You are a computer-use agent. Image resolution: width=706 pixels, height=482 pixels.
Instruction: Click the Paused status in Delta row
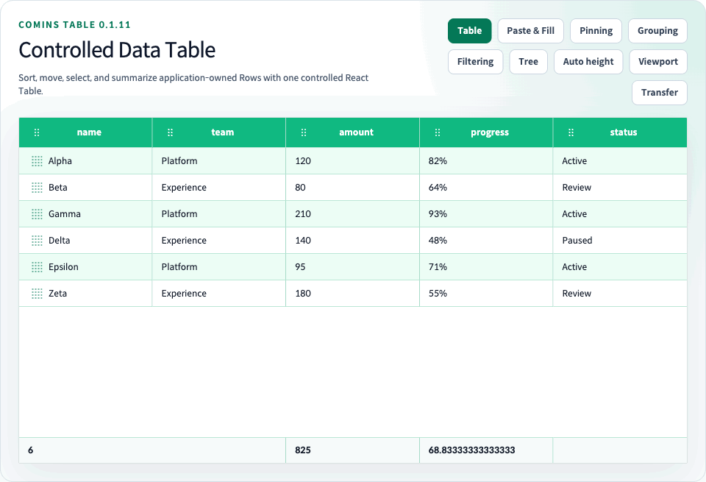pos(620,241)
